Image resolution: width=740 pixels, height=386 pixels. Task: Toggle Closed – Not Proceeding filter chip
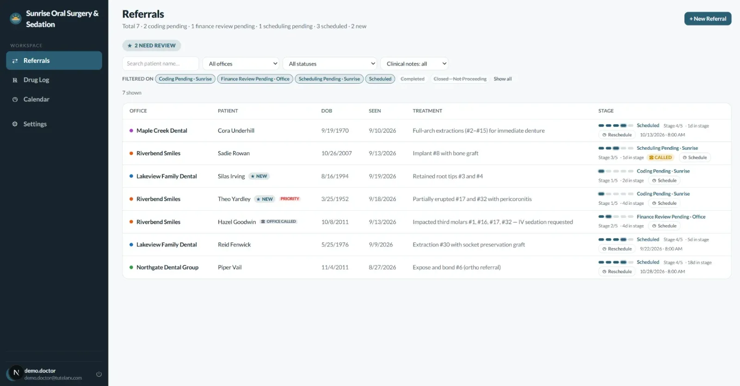460,79
